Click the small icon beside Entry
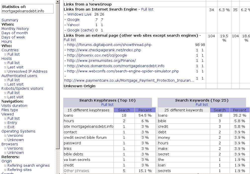 coord(5,123)
